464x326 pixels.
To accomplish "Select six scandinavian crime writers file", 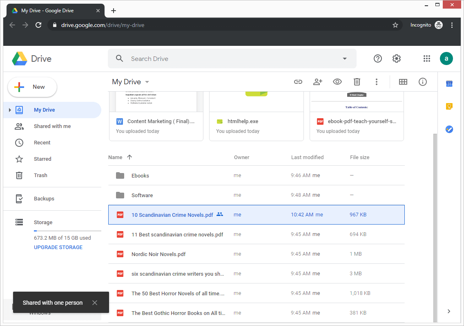I will [256, 274].
